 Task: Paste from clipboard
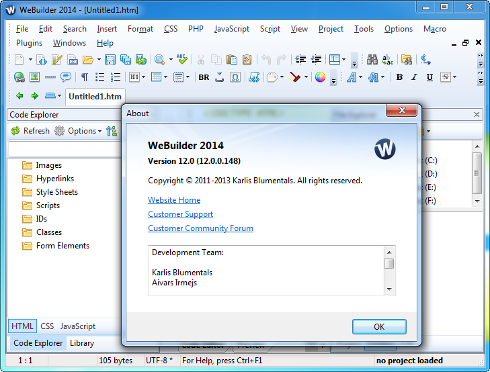click(x=232, y=59)
